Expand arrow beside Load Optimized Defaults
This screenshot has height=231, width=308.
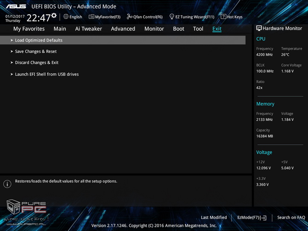pos(11,40)
